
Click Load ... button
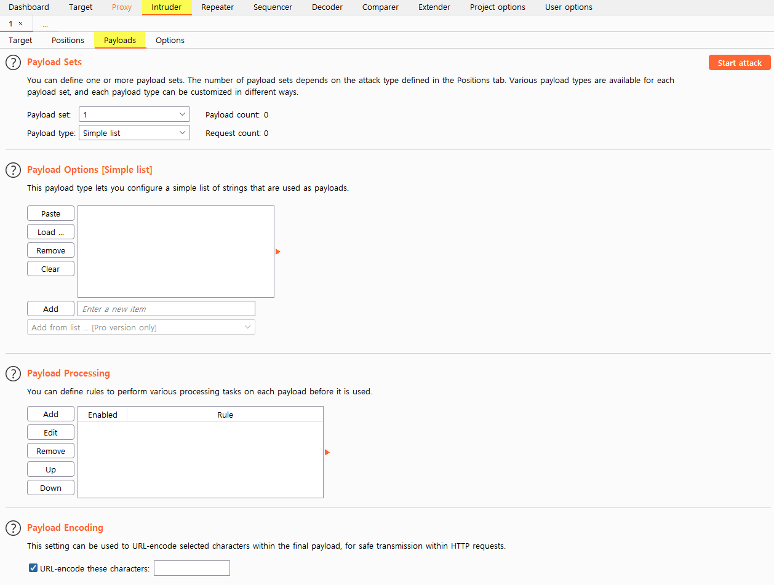(50, 232)
